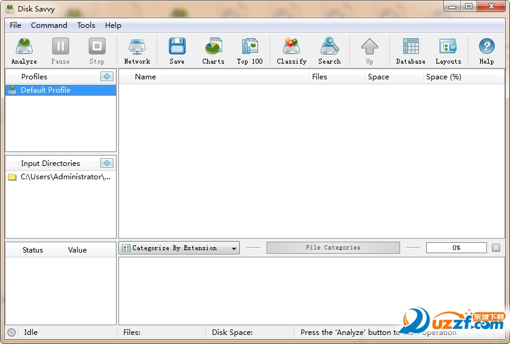The width and height of the screenshot is (510, 344).
Task: Select the C:\Users\Administrator directory entry
Action: (x=61, y=177)
